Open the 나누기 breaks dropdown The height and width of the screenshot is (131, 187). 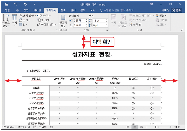coord(44,16)
